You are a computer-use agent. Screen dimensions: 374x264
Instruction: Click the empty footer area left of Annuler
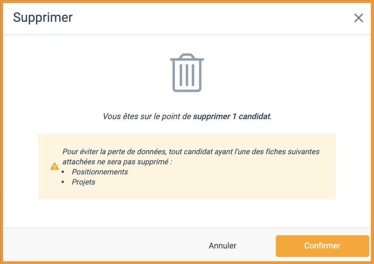[102, 246]
